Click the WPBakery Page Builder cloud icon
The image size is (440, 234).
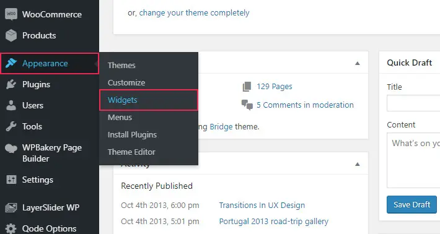[11, 148]
